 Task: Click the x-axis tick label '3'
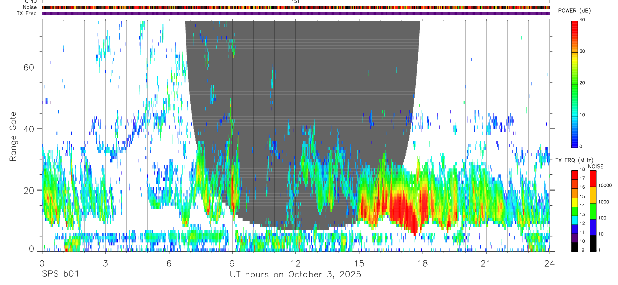click(x=105, y=263)
